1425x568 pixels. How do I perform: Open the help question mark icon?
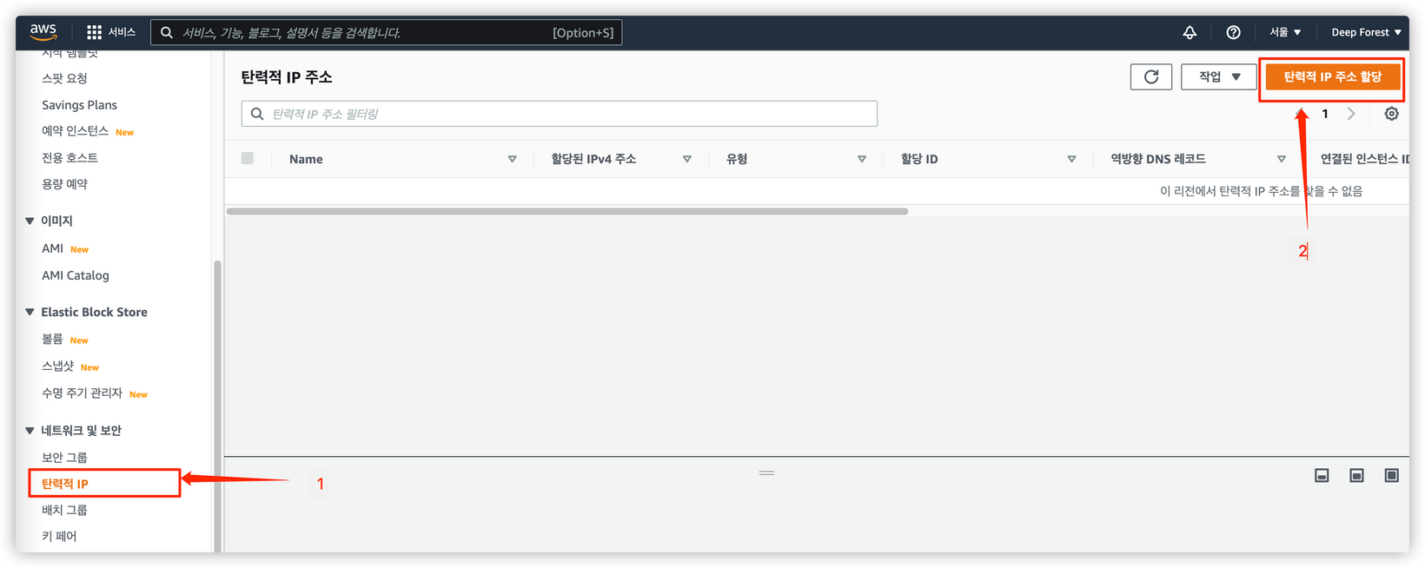coord(1233,32)
